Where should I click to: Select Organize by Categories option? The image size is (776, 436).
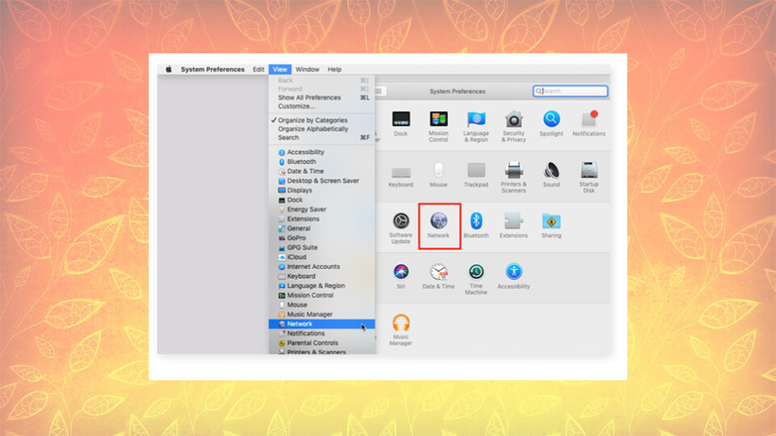point(322,120)
